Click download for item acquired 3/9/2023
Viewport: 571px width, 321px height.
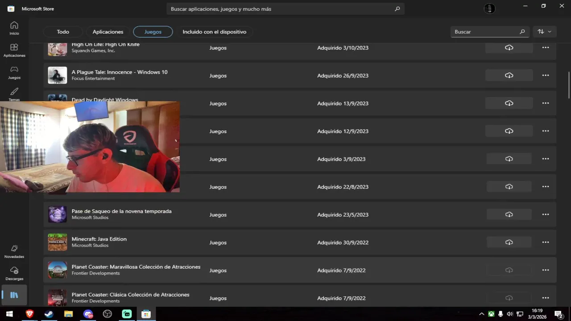click(x=509, y=159)
